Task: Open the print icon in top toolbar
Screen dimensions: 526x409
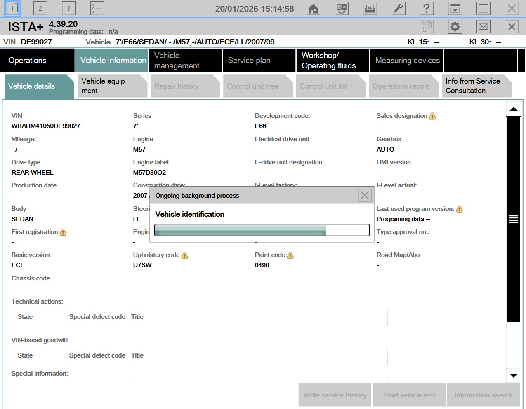Action: pos(370,8)
